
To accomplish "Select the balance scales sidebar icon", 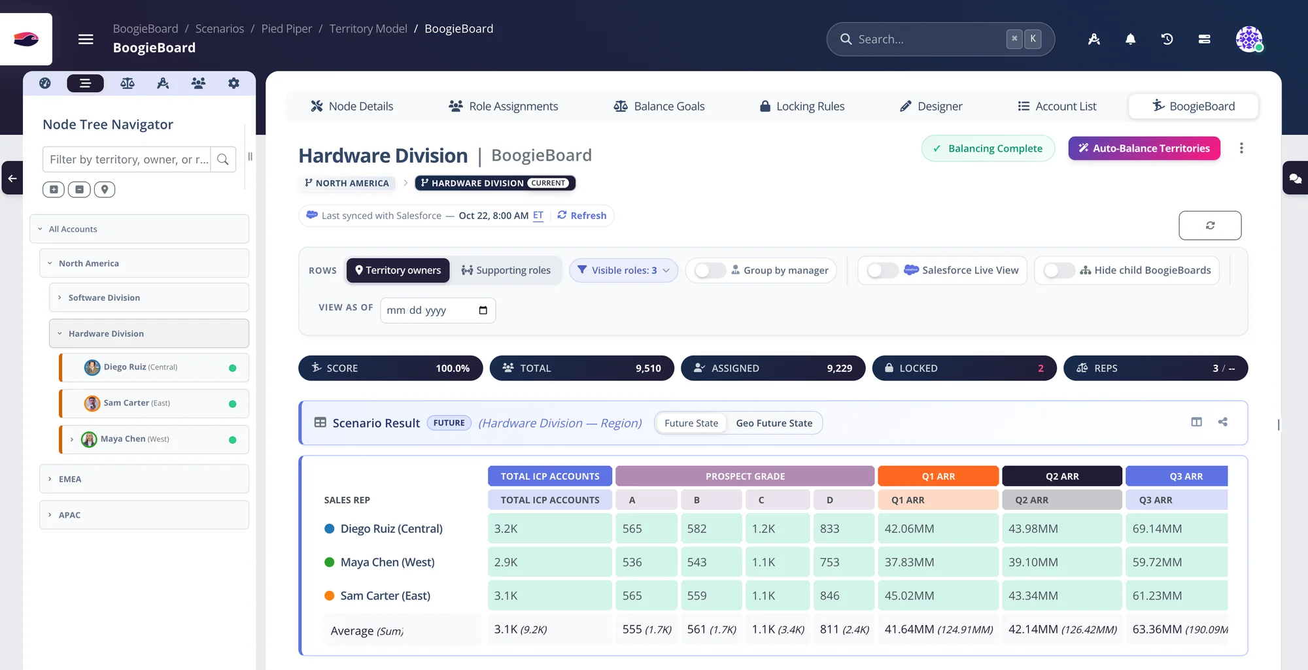I will 128,83.
